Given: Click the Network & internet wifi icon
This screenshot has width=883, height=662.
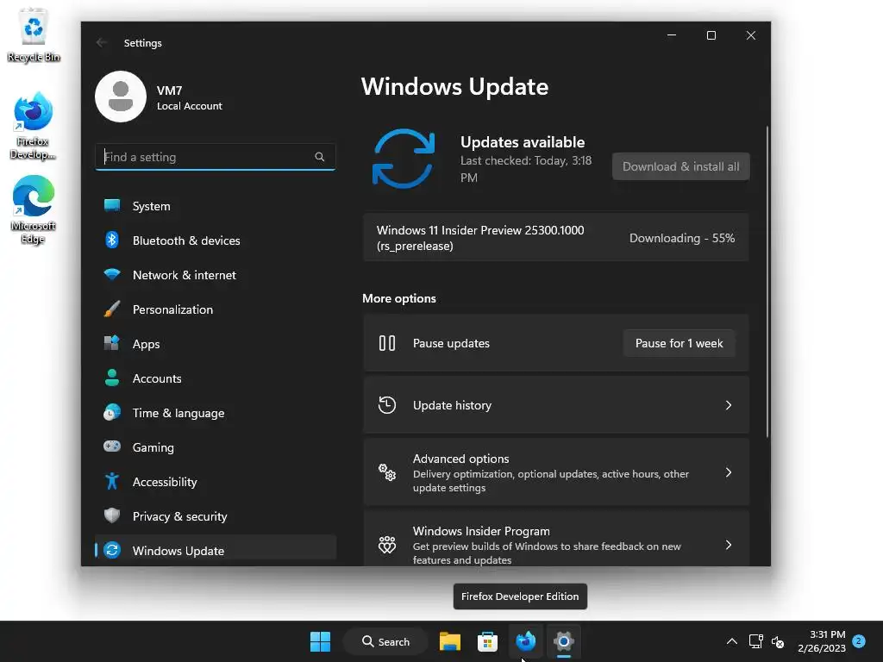Looking at the screenshot, I should click(112, 275).
